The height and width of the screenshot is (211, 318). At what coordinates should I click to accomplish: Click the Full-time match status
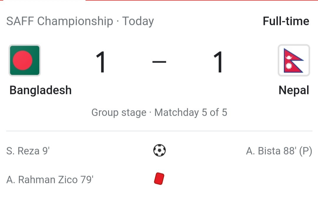(x=286, y=21)
